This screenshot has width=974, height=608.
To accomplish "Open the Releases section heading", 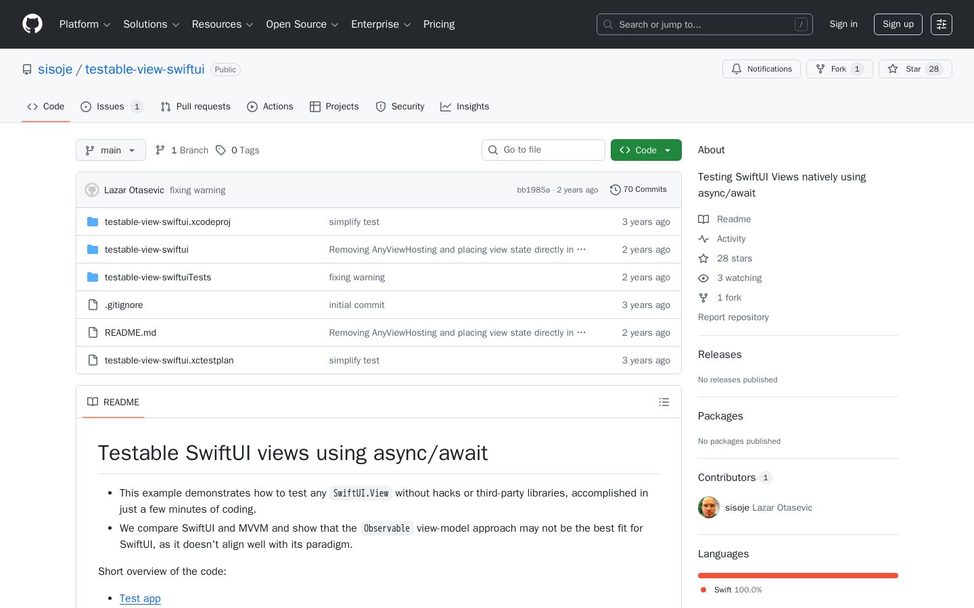I will tap(720, 355).
